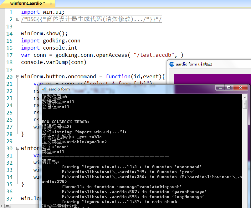Click the '_get table' unsupported operation line
The width and height of the screenshot is (251, 208).
click(x=72, y=137)
